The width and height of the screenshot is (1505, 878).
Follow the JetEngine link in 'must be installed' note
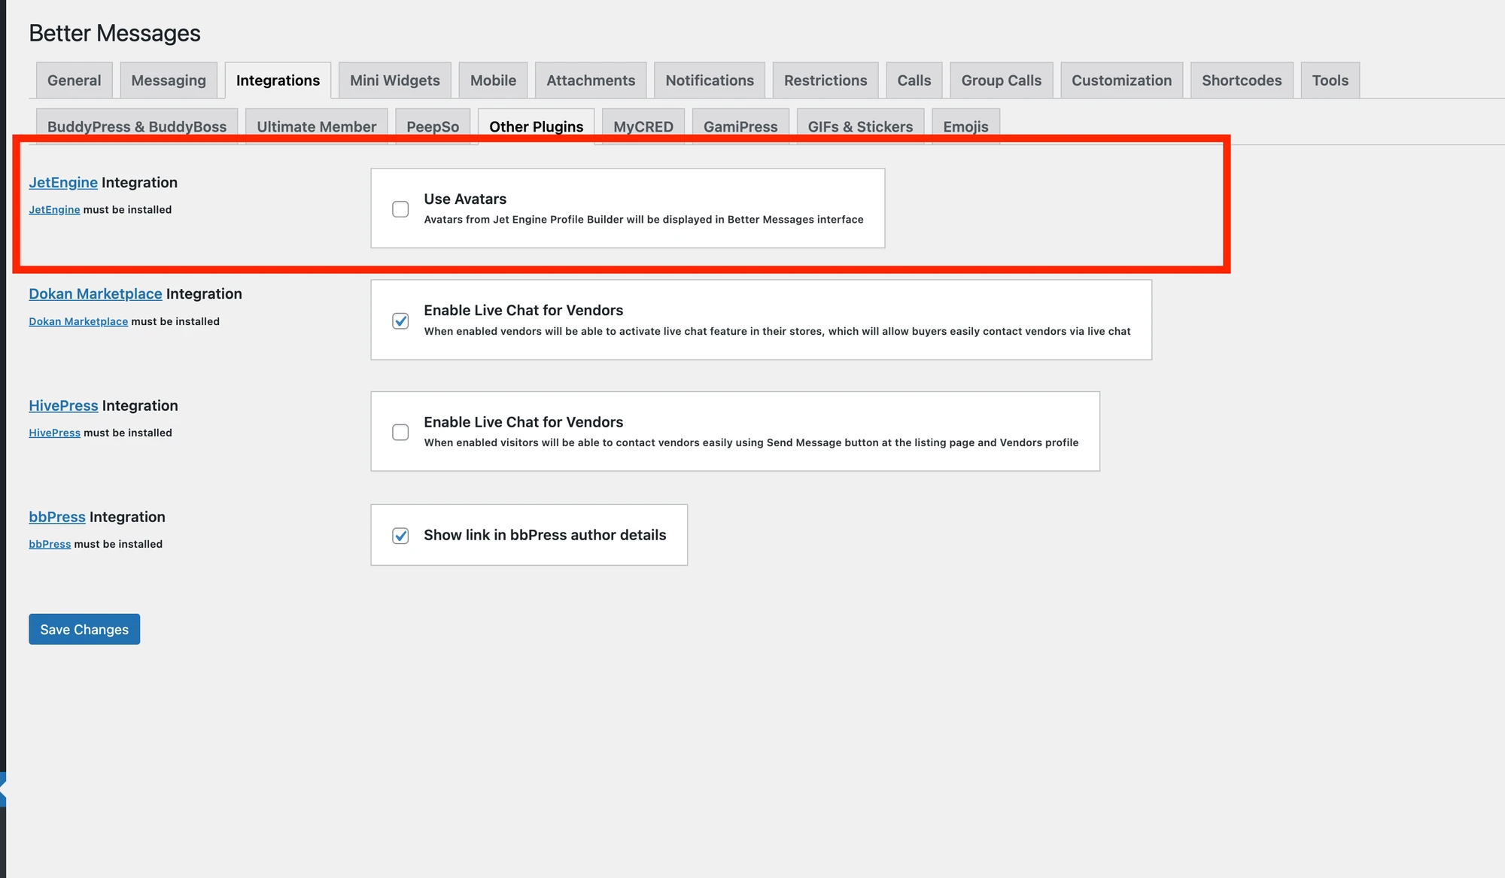54,210
